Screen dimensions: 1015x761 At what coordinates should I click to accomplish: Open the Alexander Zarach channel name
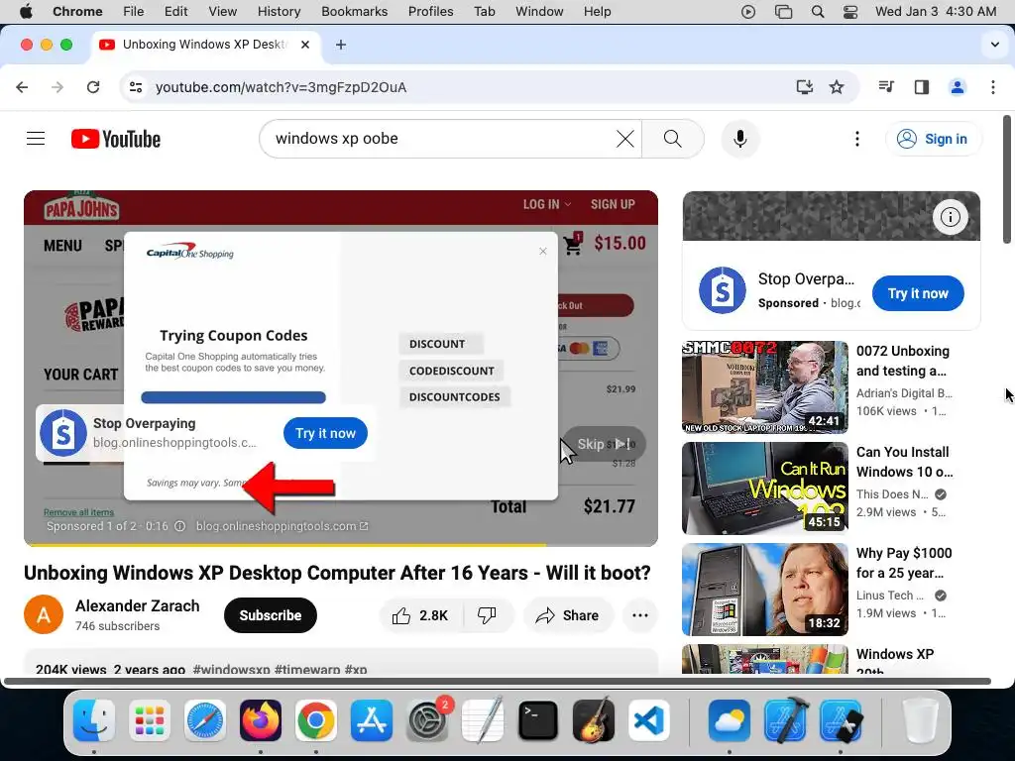click(x=137, y=605)
